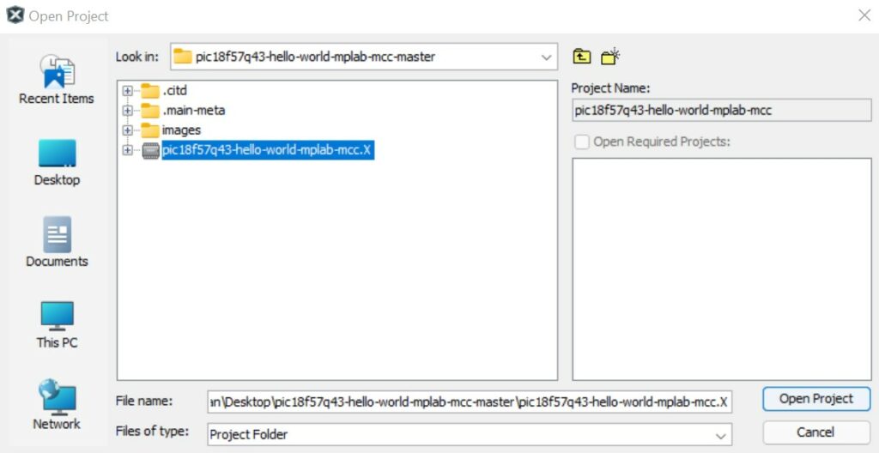Navigate to This PC
879x453 pixels.
57,324
